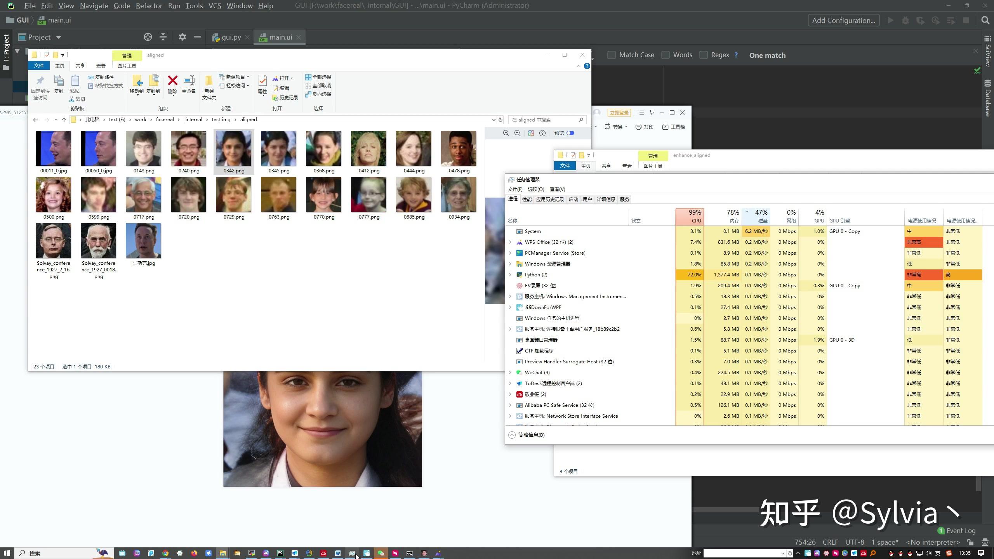Screen dimensions: 994x559
Task: Enable the Regex checkbox
Action: [704, 55]
